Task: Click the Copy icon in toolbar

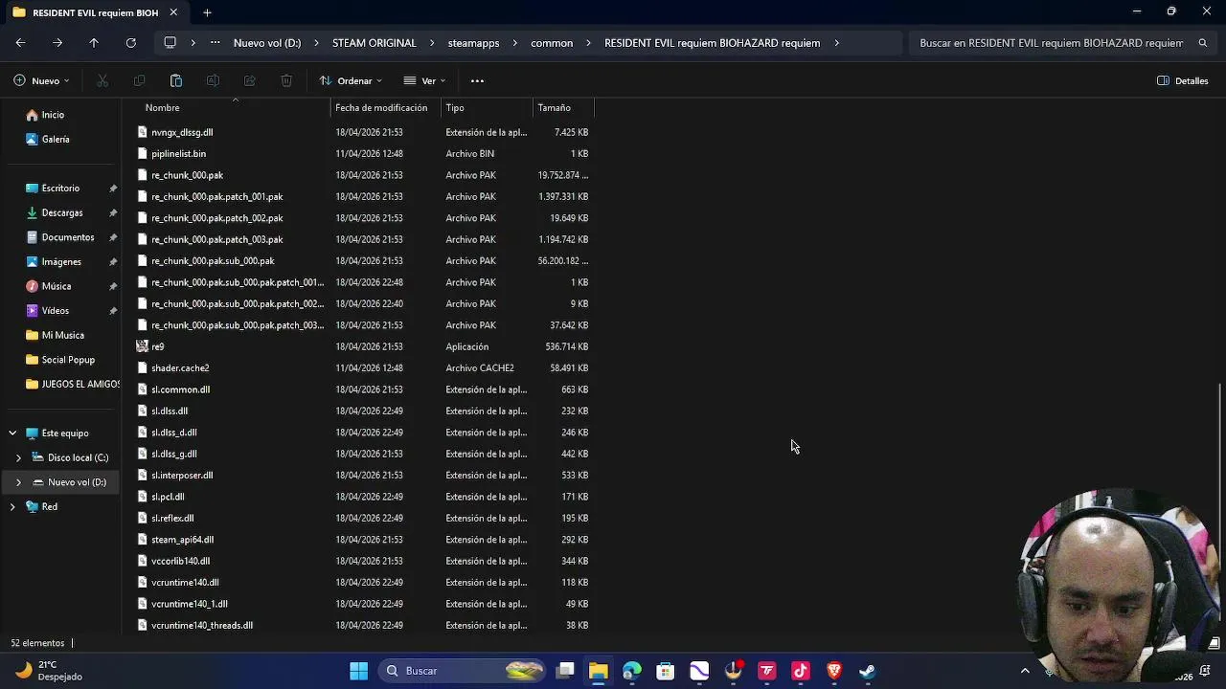Action: pyautogui.click(x=139, y=80)
